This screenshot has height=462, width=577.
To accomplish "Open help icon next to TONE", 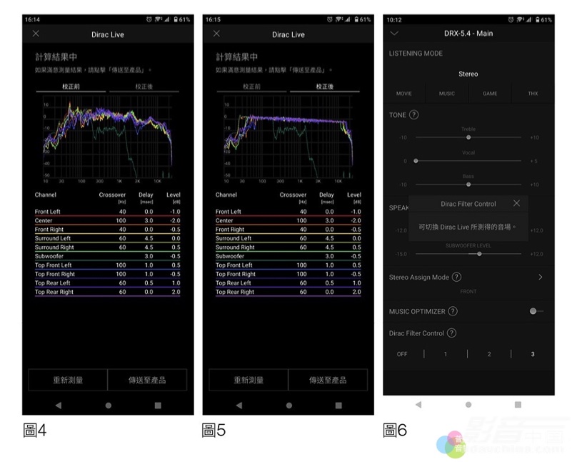I will pyautogui.click(x=413, y=114).
